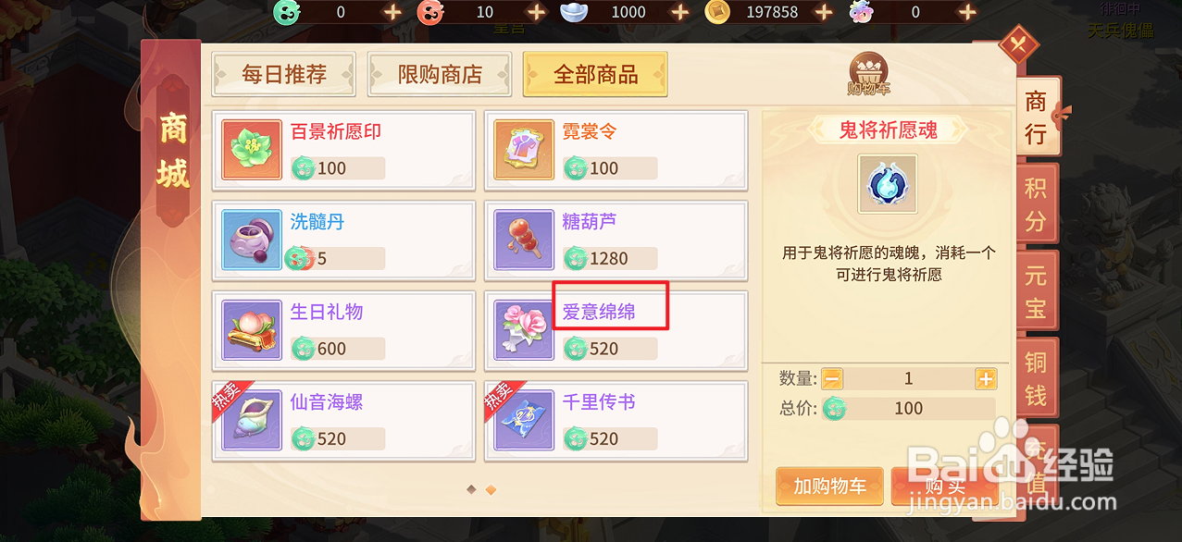Select the 霓裳令 garment item icon

point(525,150)
